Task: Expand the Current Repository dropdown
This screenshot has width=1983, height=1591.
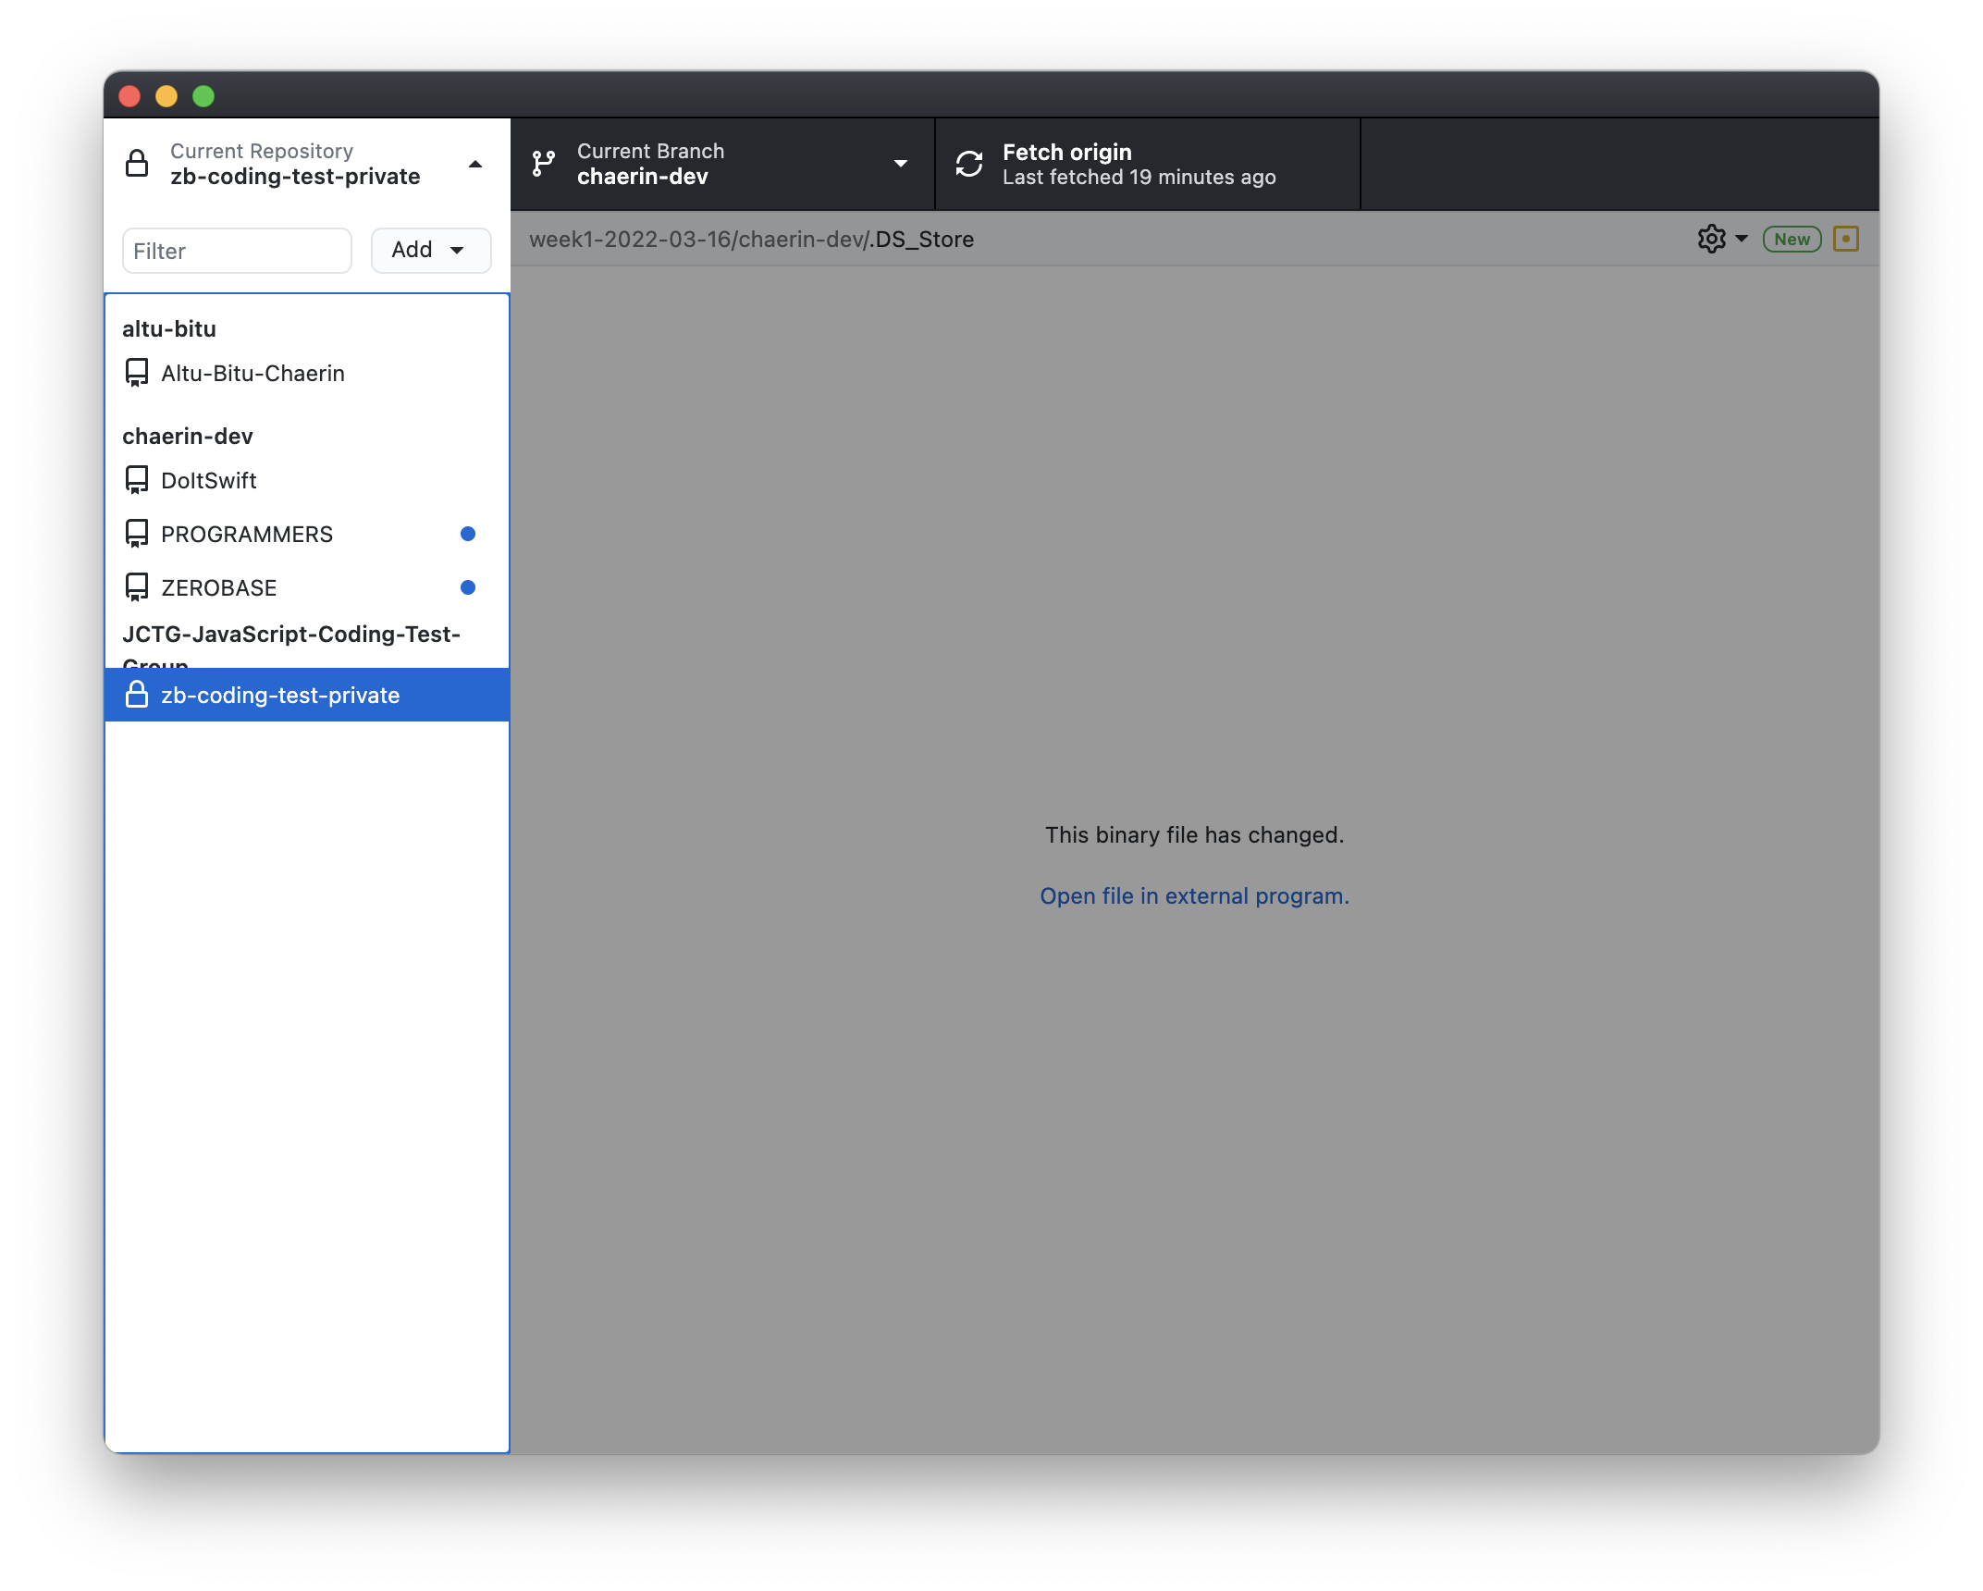Action: [x=307, y=163]
